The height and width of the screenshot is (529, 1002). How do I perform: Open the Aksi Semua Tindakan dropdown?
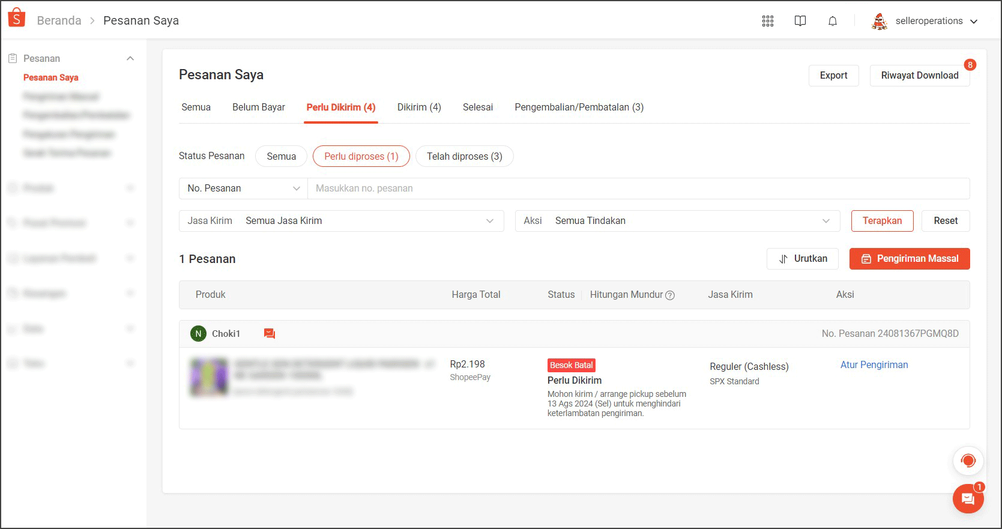[677, 221]
